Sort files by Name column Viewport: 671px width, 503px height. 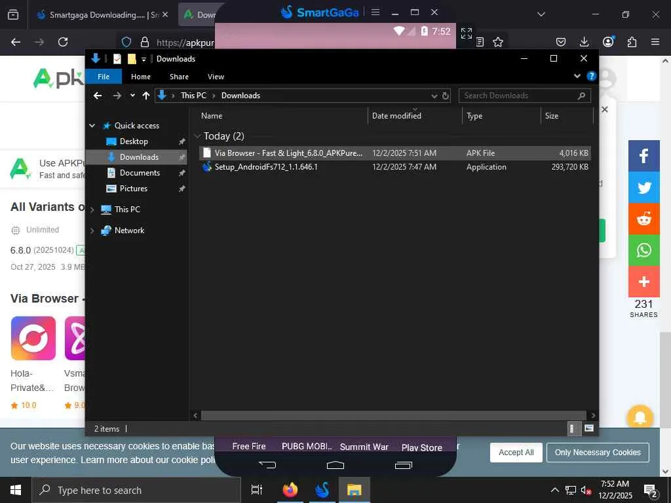point(282,115)
